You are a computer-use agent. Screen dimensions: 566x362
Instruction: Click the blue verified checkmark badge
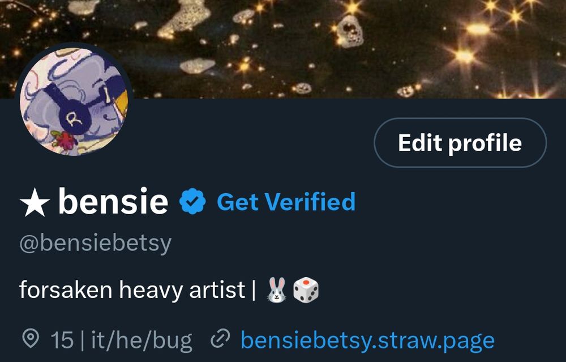coord(192,201)
